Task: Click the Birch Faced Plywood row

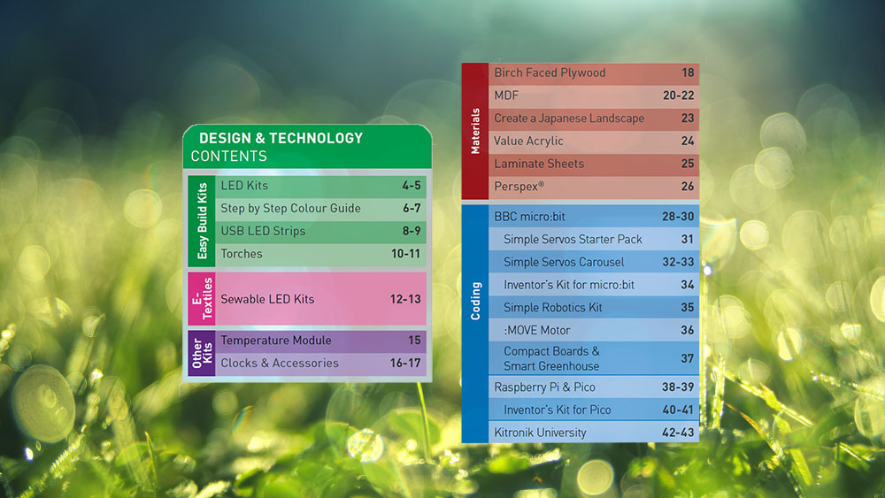Action: point(593,73)
